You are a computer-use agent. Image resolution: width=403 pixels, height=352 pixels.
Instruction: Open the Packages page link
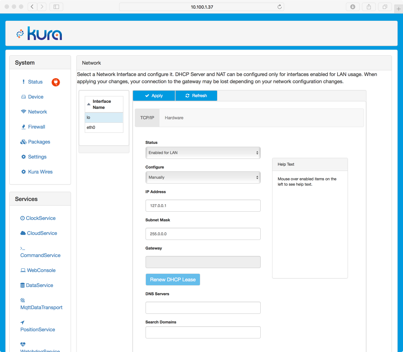click(39, 142)
